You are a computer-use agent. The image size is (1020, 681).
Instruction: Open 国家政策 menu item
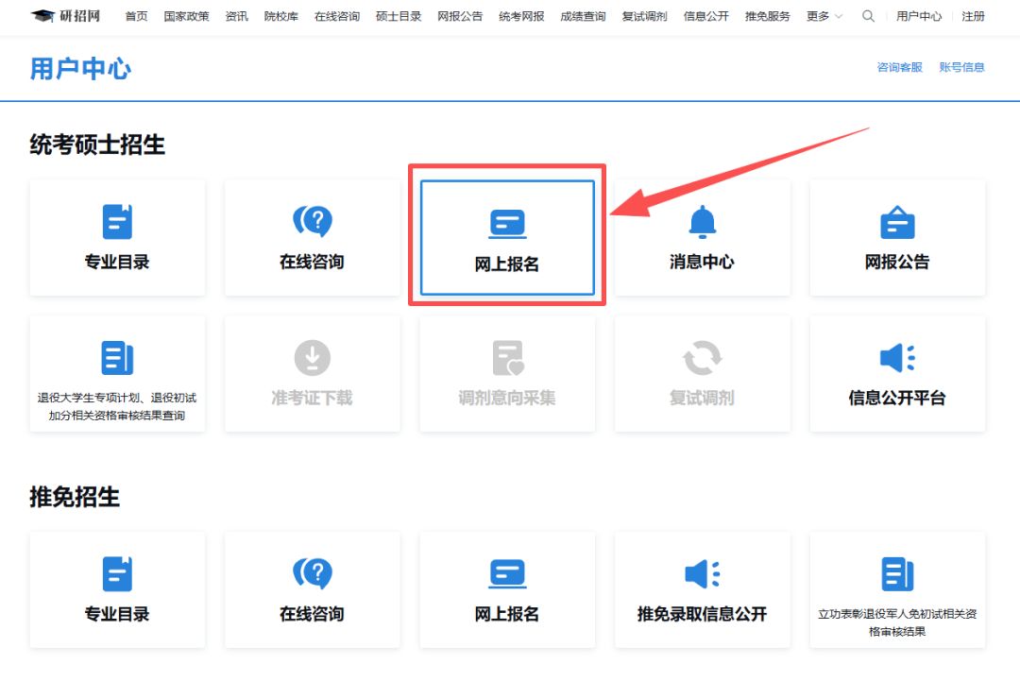pyautogui.click(x=186, y=16)
